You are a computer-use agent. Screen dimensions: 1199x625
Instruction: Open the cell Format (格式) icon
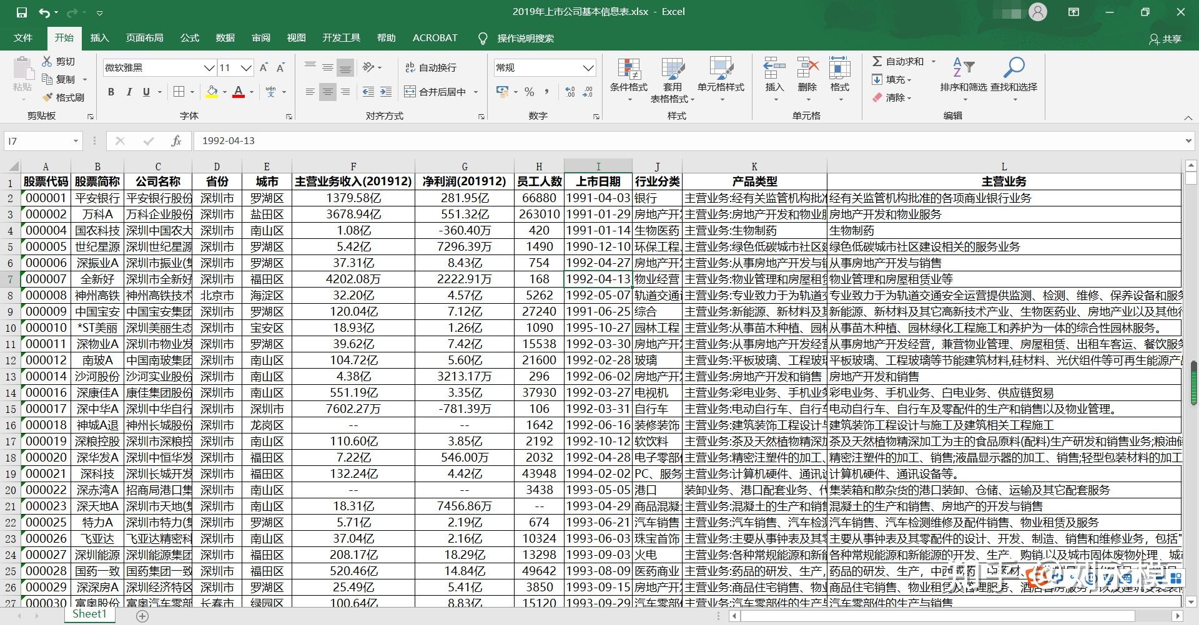[x=840, y=68]
